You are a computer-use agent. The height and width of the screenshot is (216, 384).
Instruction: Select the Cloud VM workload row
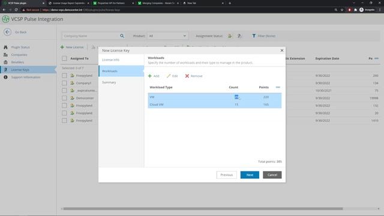pyautogui.click(x=215, y=104)
